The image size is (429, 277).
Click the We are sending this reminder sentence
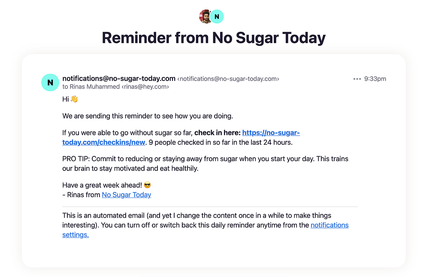pos(148,116)
